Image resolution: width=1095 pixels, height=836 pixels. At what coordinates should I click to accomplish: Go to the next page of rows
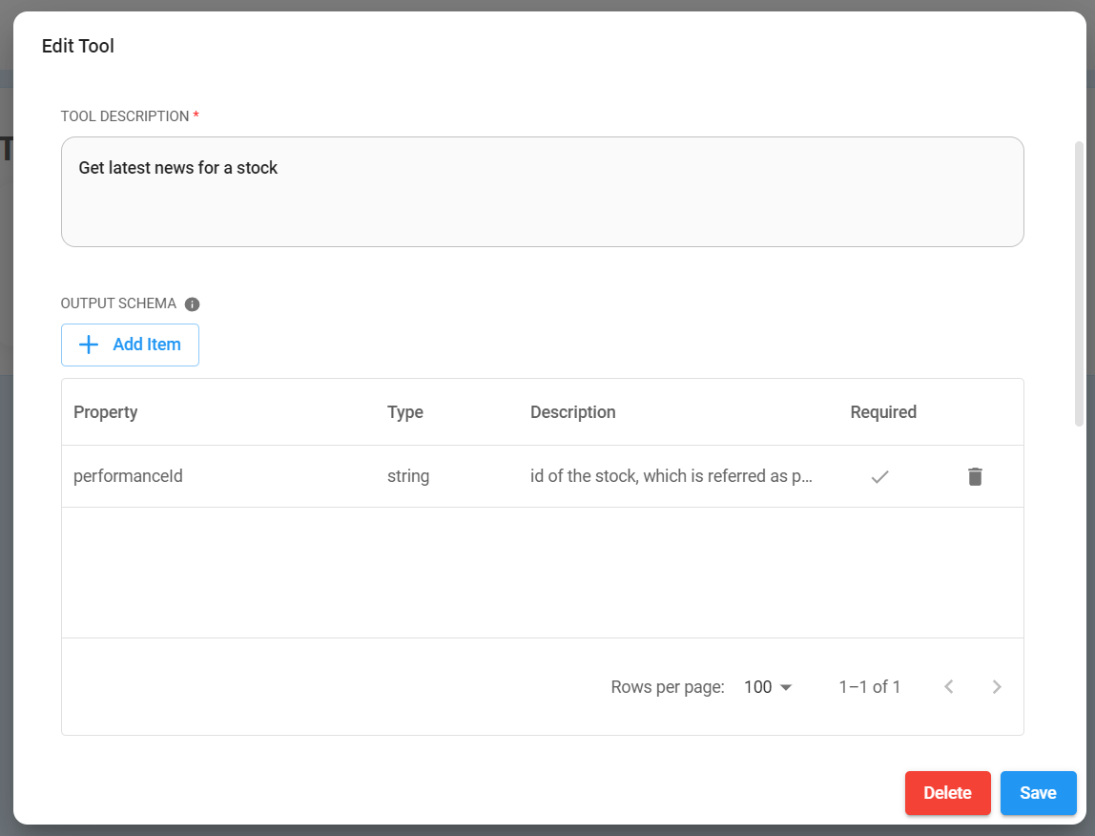[x=997, y=687]
